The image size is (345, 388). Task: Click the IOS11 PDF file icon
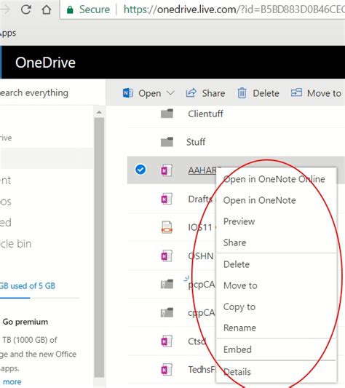(x=167, y=227)
